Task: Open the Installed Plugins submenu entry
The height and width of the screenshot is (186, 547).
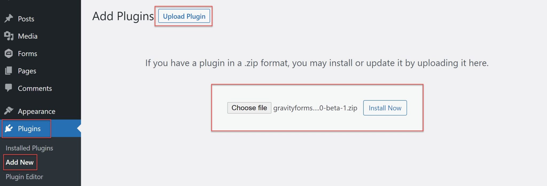Action: 29,148
